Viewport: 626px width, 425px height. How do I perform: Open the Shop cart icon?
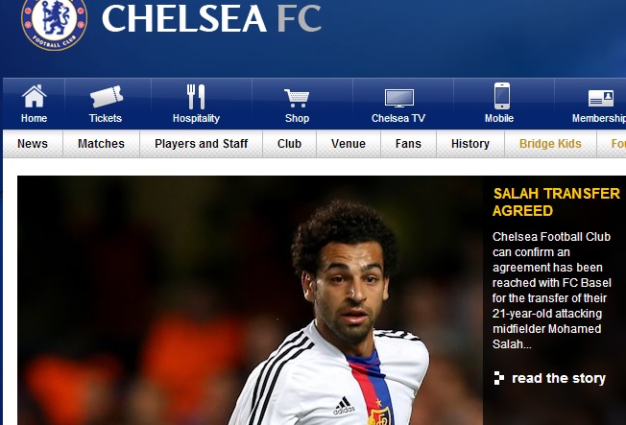click(x=297, y=98)
